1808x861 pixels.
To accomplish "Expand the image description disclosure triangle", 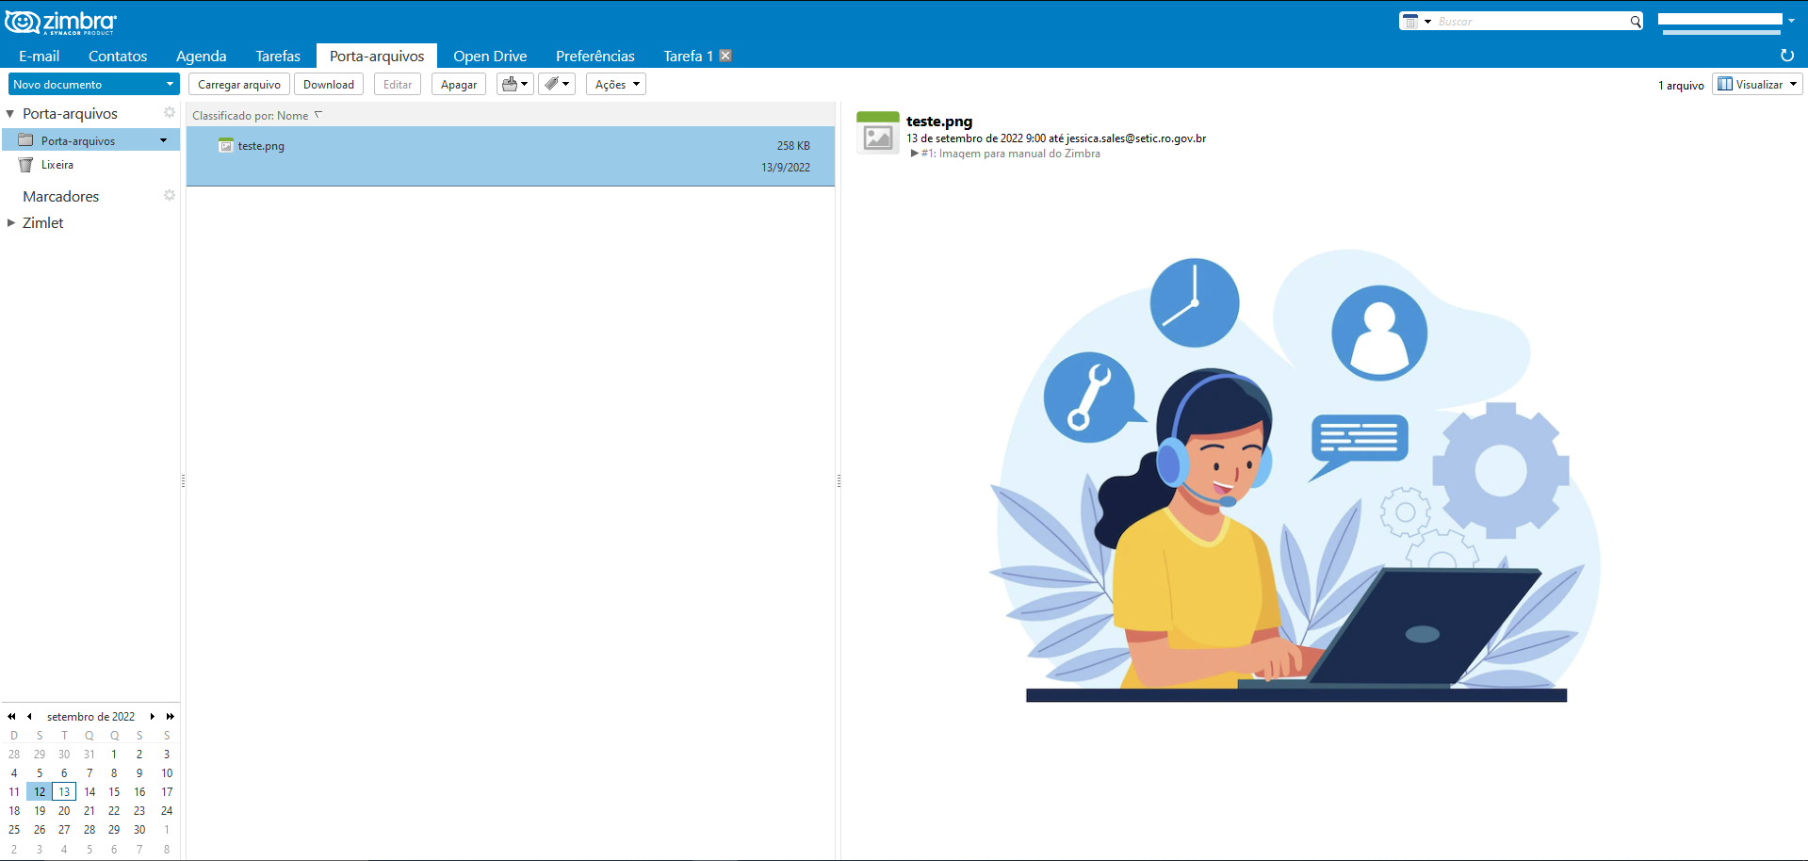I will (x=914, y=154).
